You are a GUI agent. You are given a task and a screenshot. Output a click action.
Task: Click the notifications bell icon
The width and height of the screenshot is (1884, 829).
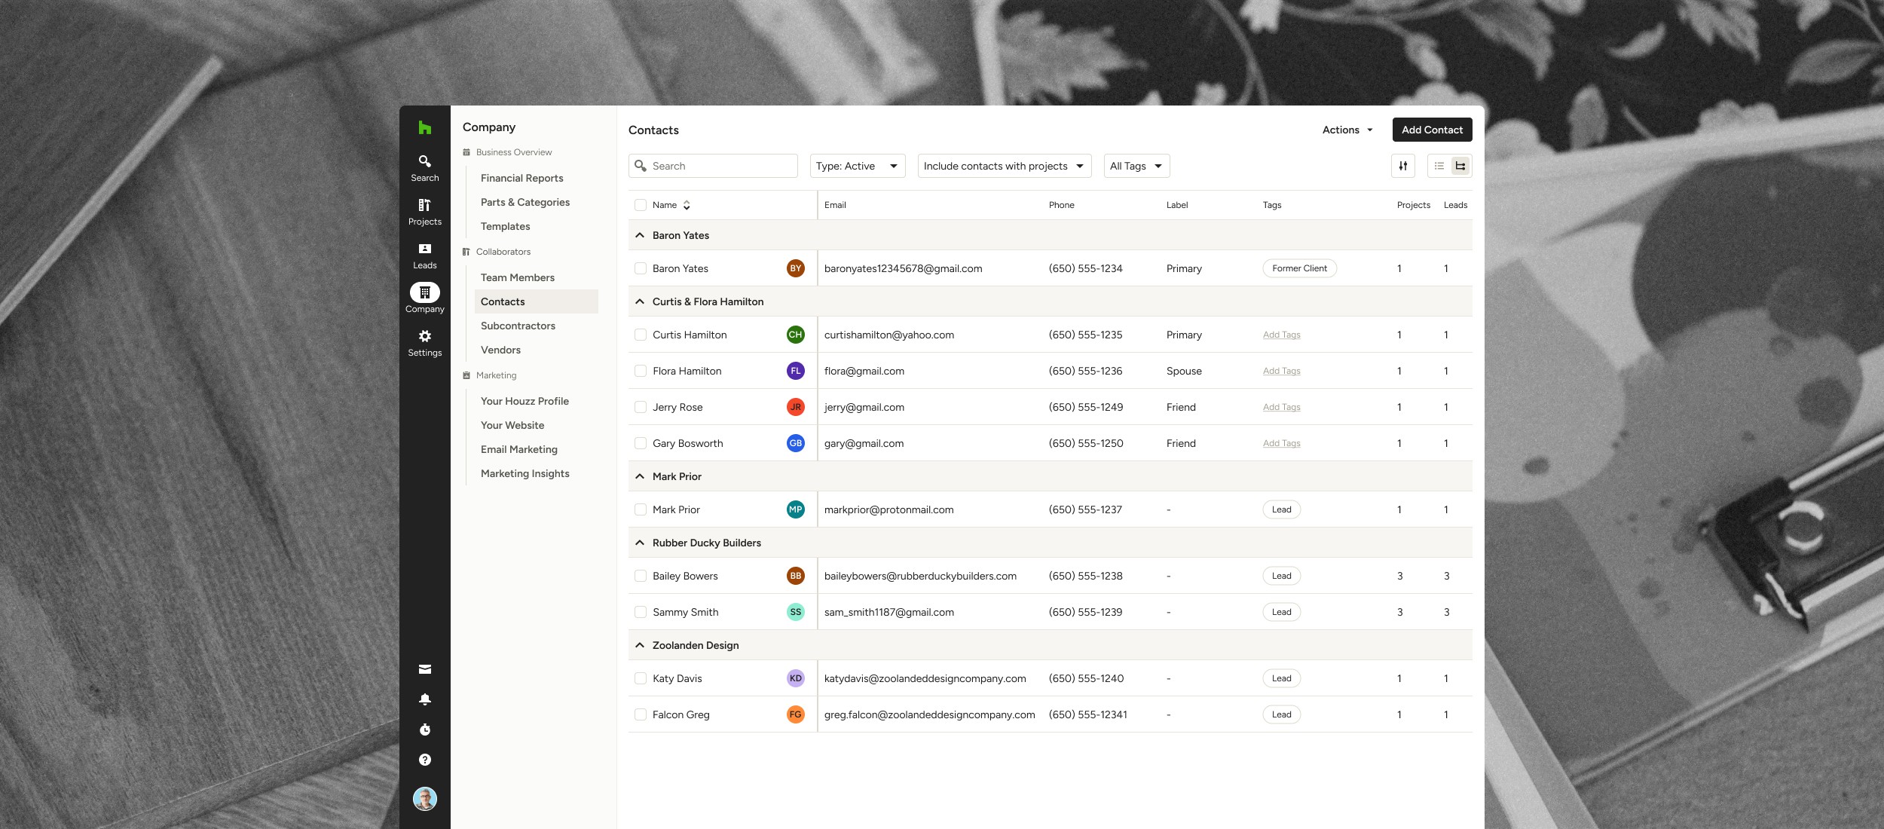(424, 699)
